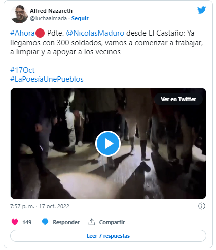
Task: Click the @luchaalmada handle
Action: click(x=49, y=18)
